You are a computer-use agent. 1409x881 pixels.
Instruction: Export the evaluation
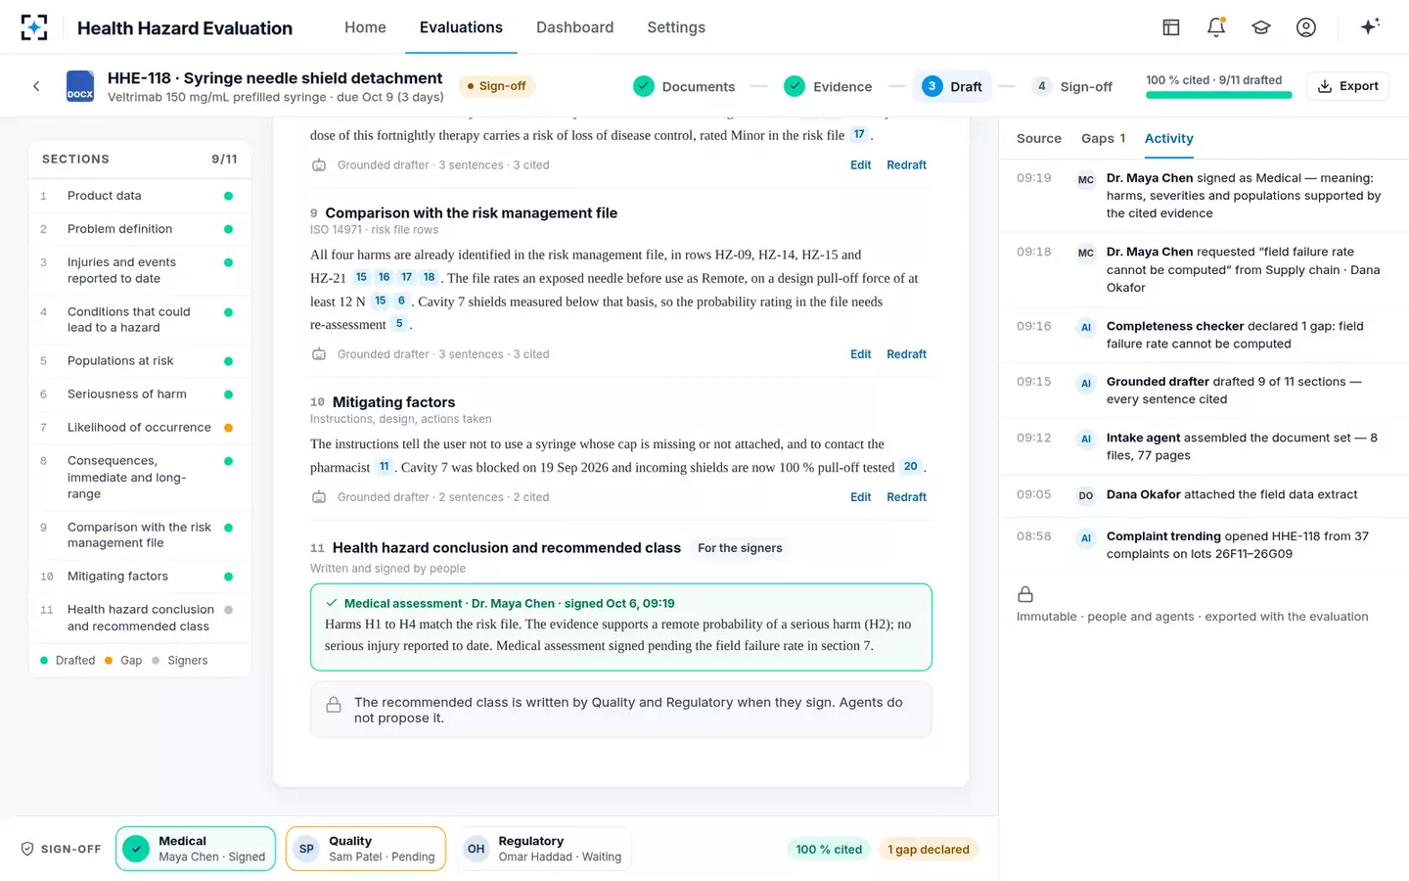(1347, 86)
